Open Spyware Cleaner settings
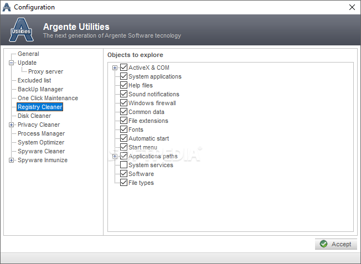This screenshot has height=264, width=361. pyautogui.click(x=41, y=151)
